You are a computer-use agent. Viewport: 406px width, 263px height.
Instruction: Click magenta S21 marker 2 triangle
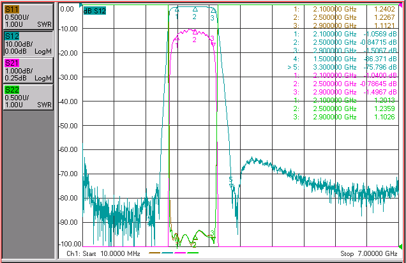point(195,32)
